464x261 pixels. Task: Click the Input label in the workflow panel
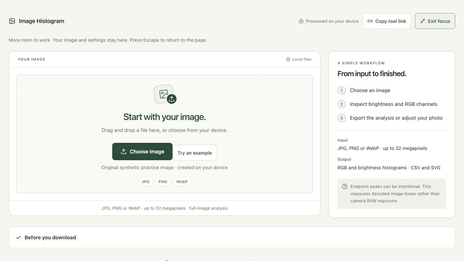click(343, 140)
